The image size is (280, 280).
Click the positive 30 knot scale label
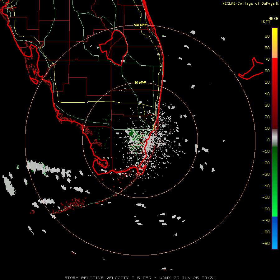267,105
